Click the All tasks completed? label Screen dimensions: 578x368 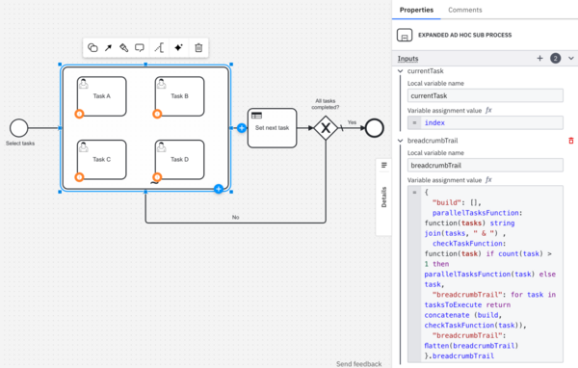tap(326, 104)
